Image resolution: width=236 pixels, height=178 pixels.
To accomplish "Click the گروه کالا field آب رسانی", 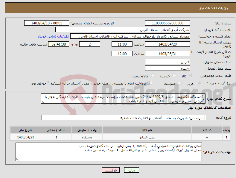I will pyautogui.click(x=124, y=118).
